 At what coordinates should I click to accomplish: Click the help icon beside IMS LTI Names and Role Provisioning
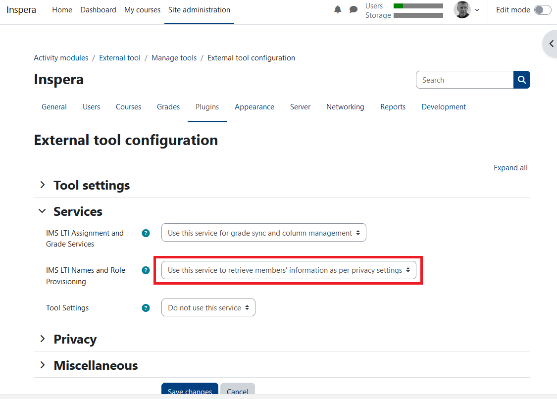(146, 270)
